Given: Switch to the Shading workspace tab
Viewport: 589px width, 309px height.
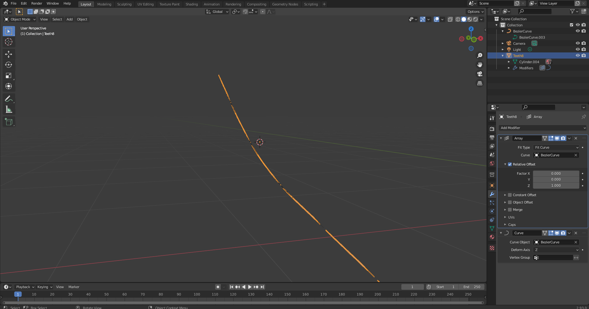Looking at the screenshot, I should click(x=192, y=4).
